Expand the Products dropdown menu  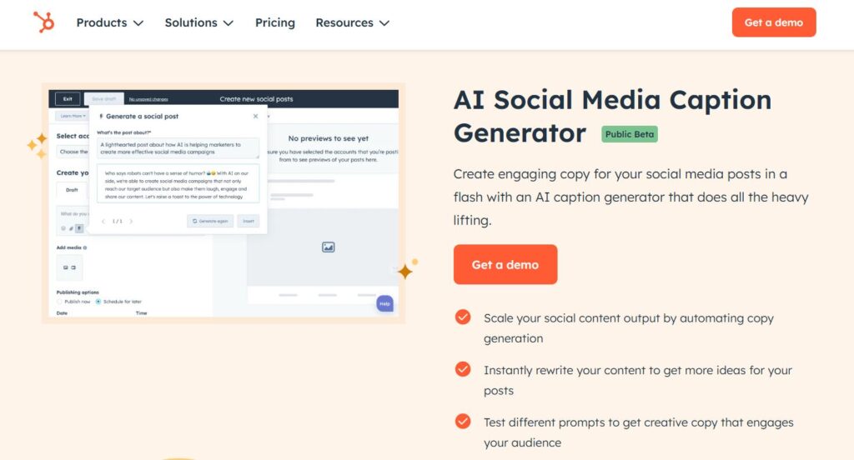point(109,22)
